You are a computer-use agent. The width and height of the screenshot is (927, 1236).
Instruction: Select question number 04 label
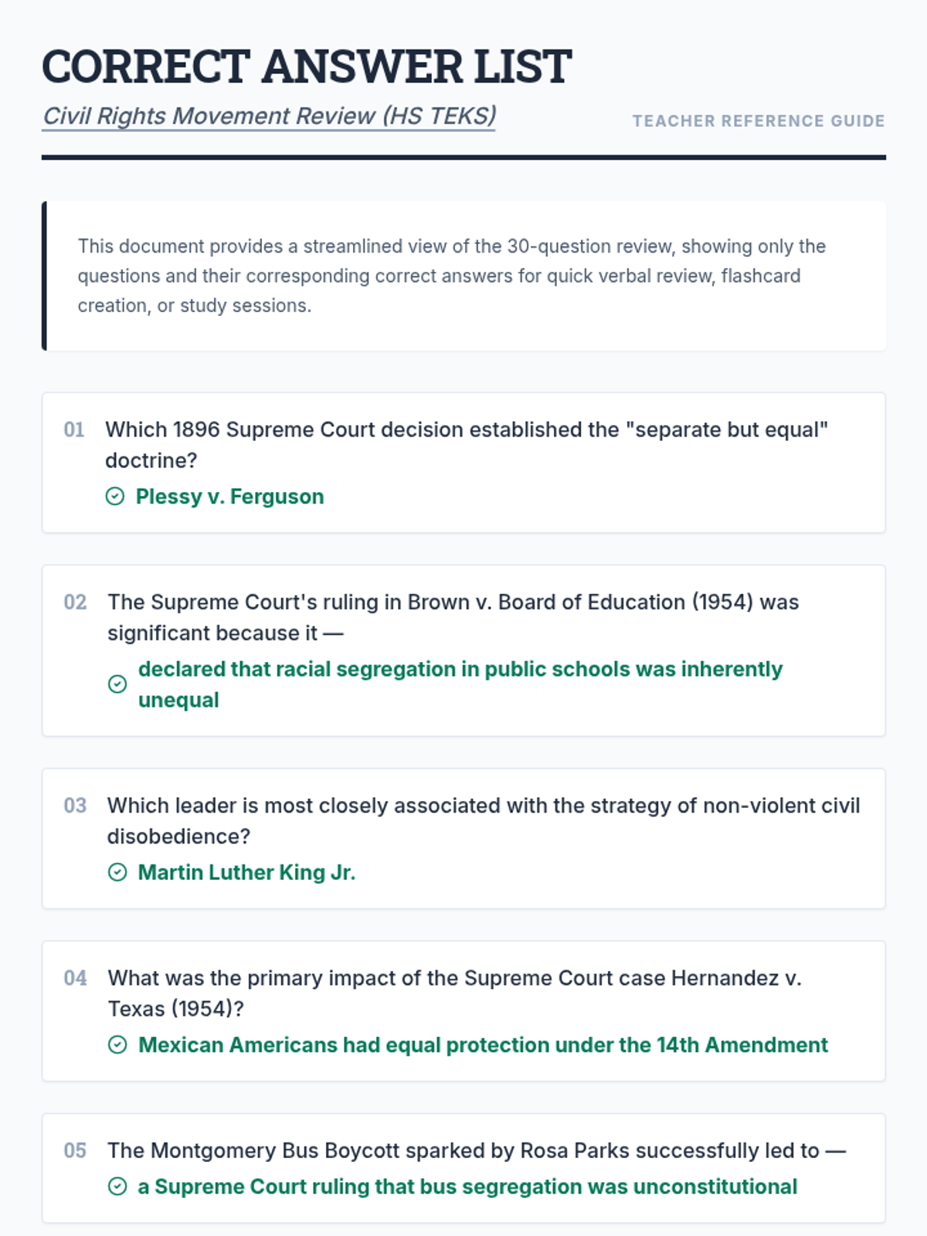75,978
